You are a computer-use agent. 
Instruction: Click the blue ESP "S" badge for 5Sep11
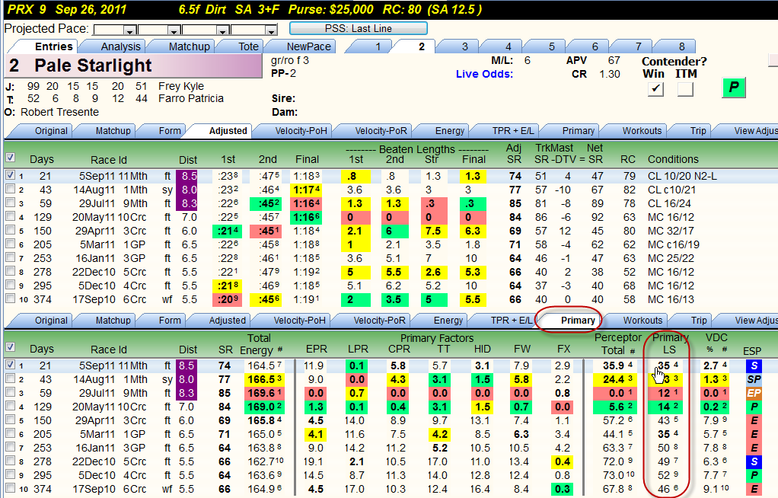click(x=754, y=366)
